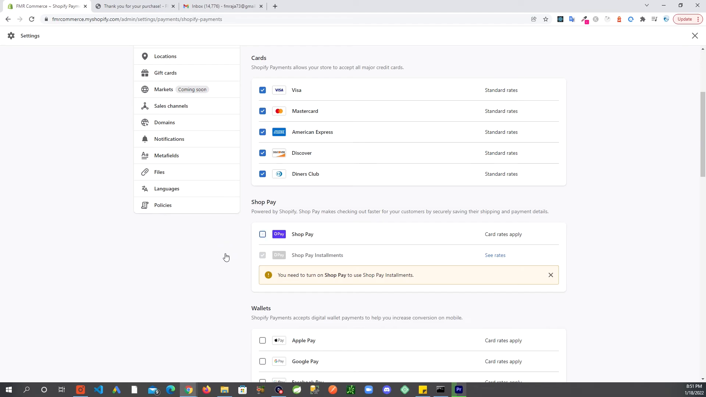Enable the Apple Pay checkbox

pyautogui.click(x=262, y=340)
